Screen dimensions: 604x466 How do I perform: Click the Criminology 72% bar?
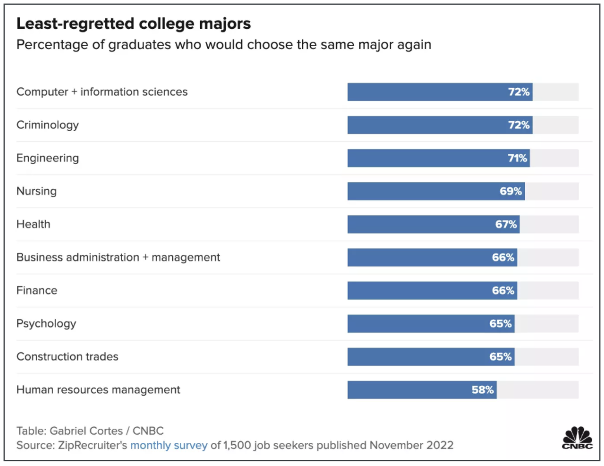coord(439,125)
